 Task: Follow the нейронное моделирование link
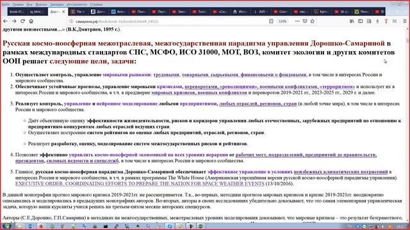tap(127, 103)
